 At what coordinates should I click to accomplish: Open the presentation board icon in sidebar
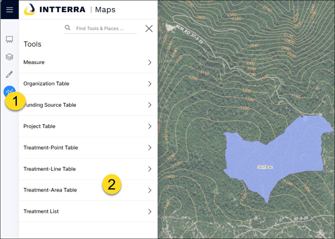[x=9, y=39]
